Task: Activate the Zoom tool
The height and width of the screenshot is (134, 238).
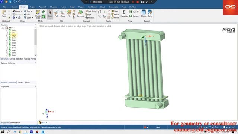Action: point(28,17)
